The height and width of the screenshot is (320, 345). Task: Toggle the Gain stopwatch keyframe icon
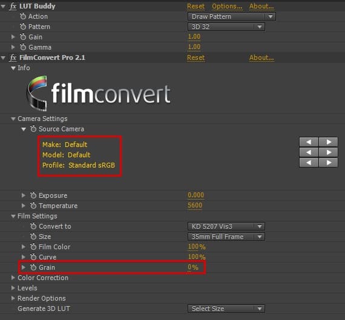point(23,37)
